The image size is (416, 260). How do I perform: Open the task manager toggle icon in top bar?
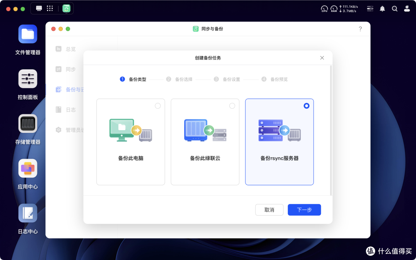point(370,9)
